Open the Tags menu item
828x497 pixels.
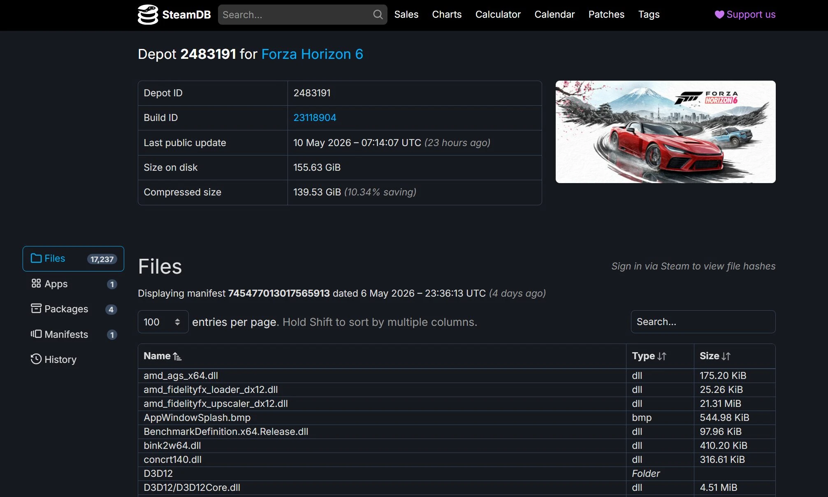point(649,15)
